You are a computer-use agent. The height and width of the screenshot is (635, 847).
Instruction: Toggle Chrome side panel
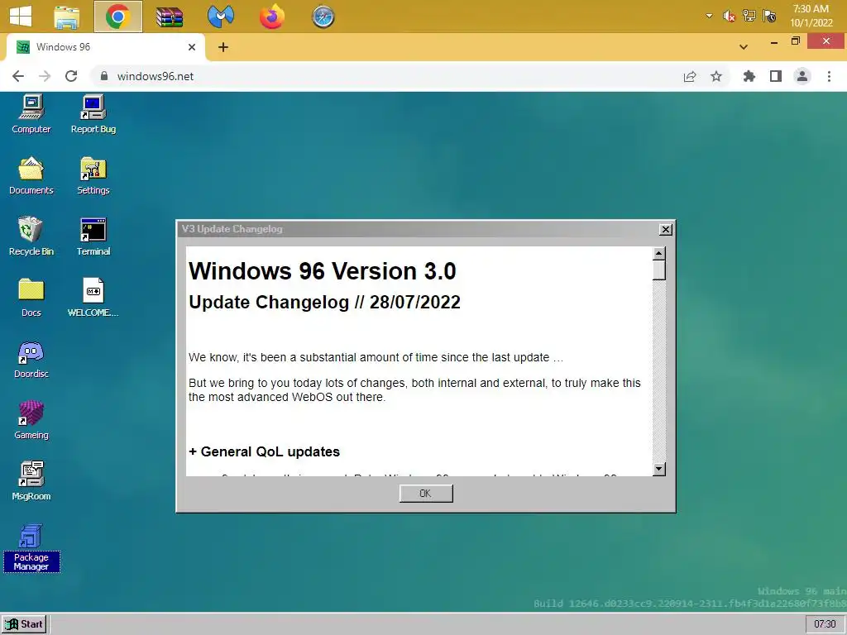tap(776, 76)
